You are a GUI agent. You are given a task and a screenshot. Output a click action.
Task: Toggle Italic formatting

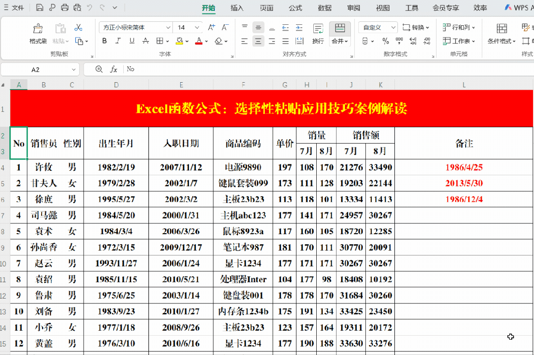pos(118,41)
